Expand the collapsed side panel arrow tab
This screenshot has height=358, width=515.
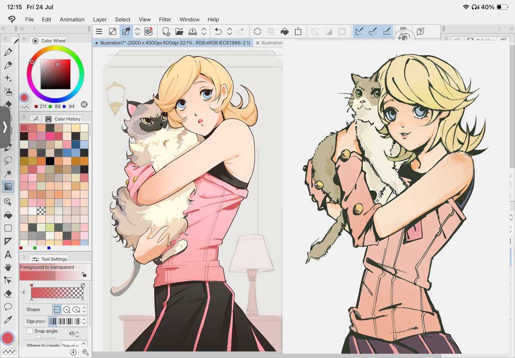(5, 127)
